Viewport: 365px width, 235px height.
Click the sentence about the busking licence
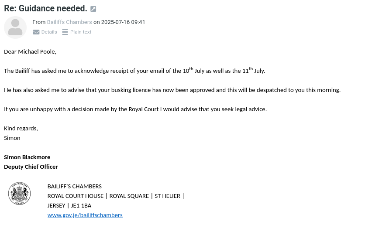pyautogui.click(x=172, y=90)
